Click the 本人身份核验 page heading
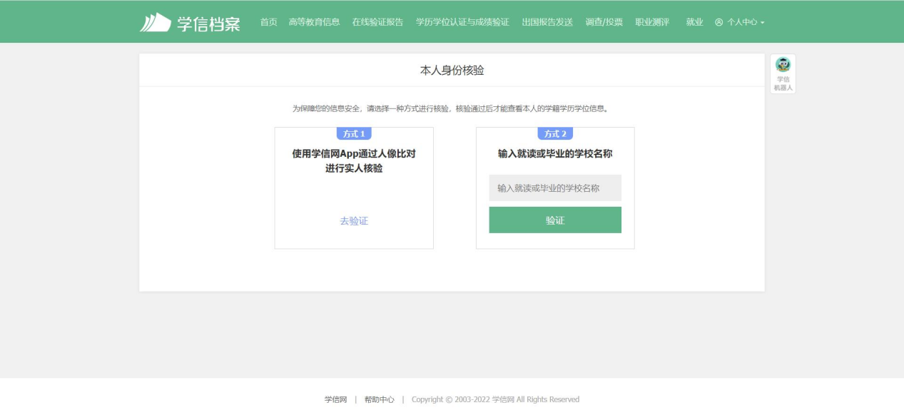Image resolution: width=904 pixels, height=420 pixels. [x=452, y=71]
